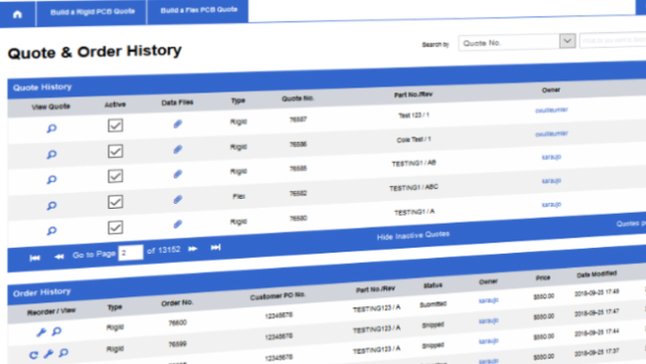Click the Quote History section title
The image size is (646, 364).
43,88
